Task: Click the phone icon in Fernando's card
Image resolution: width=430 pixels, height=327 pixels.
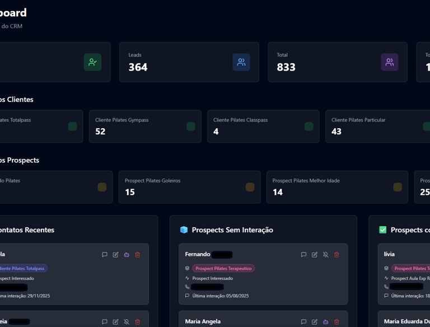Action: pos(188,287)
